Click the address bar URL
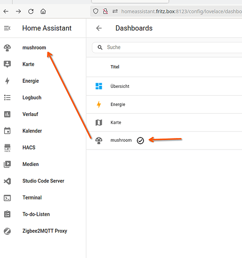Screen dimensions: 242x258 [182, 11]
